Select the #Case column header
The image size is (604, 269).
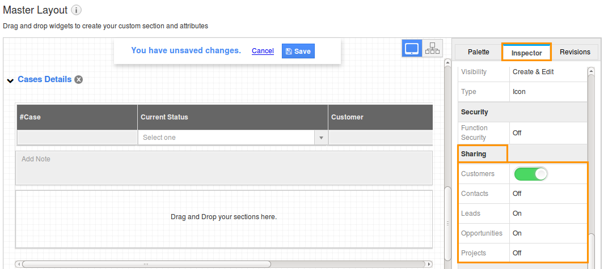click(77, 117)
